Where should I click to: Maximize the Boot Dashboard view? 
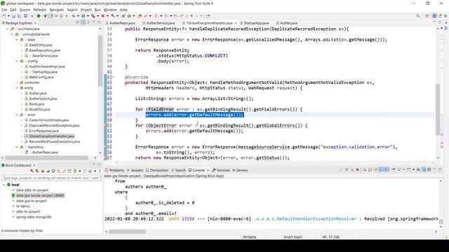tap(99, 164)
